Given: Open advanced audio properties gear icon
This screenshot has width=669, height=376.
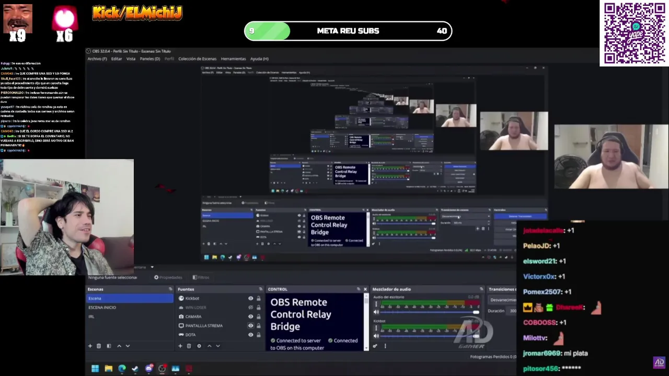Looking at the screenshot, I should [x=375, y=346].
